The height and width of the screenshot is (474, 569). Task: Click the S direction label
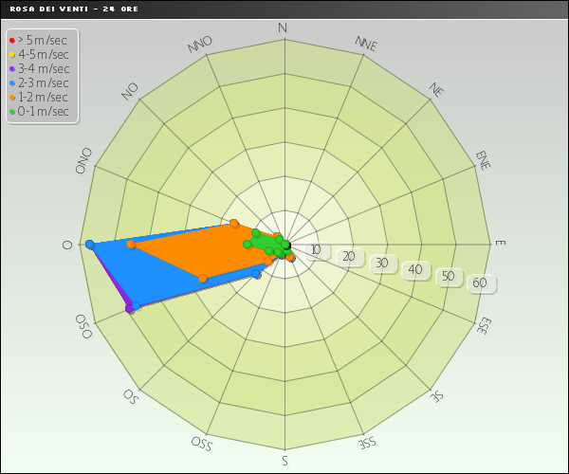285,460
